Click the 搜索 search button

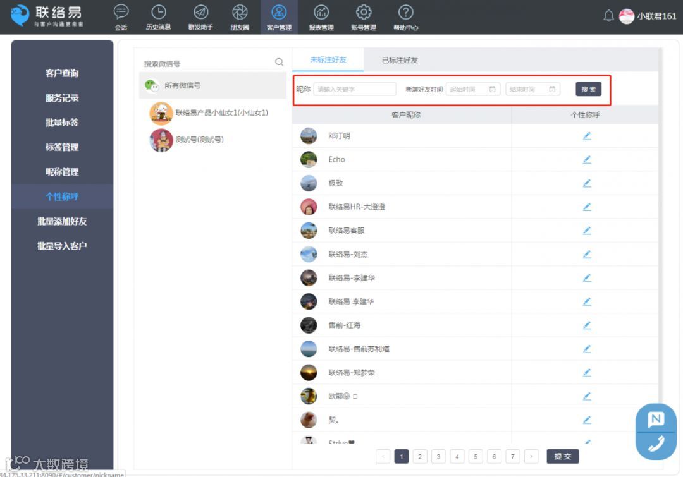click(589, 89)
